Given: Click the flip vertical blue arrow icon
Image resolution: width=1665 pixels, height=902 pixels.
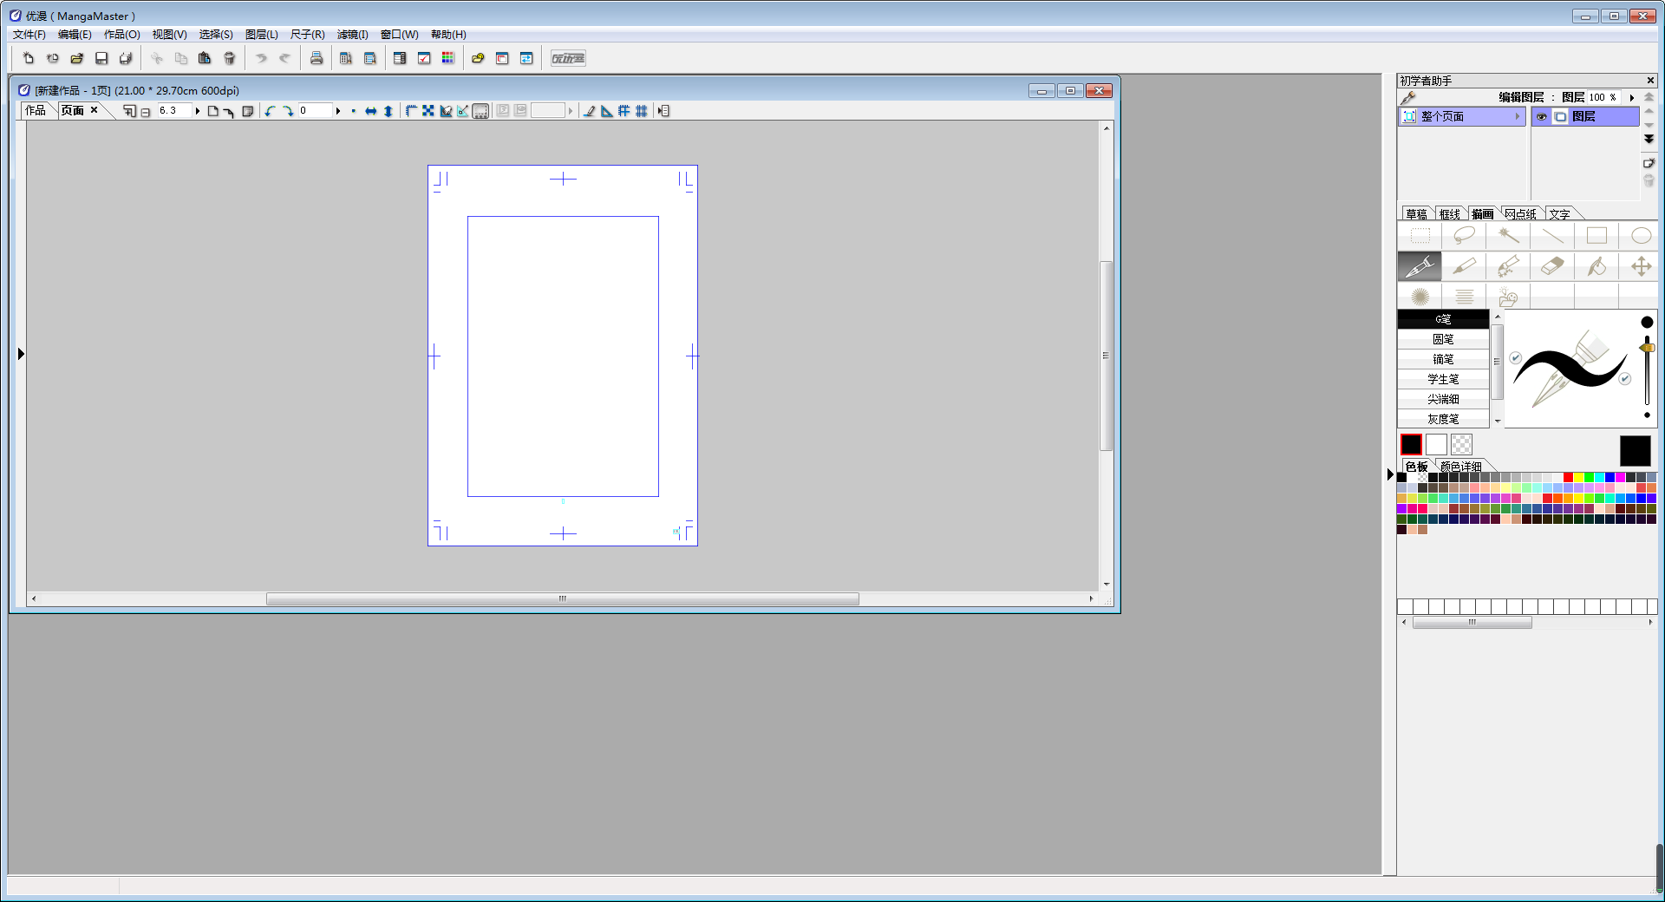Looking at the screenshot, I should (x=388, y=111).
